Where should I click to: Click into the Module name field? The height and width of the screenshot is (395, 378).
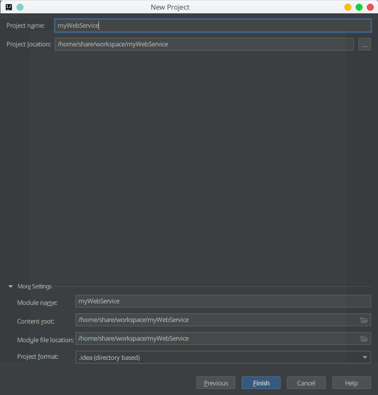point(223,301)
